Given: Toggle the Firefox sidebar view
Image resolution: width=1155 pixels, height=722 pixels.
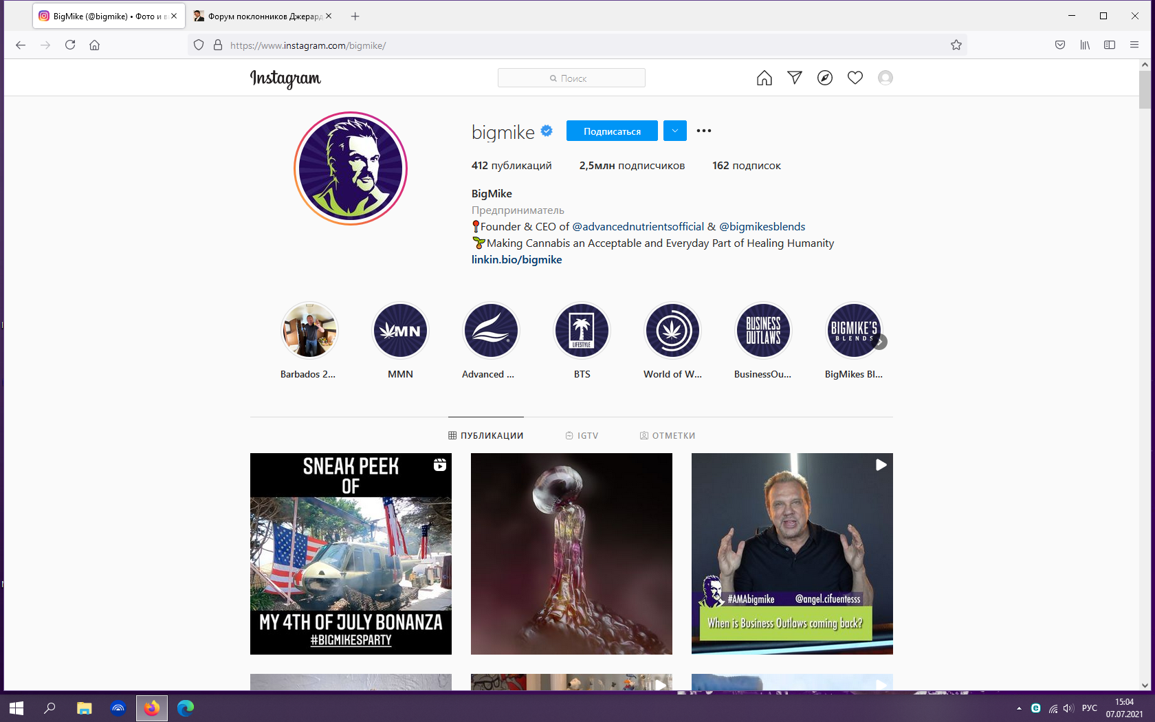Looking at the screenshot, I should click(x=1109, y=45).
